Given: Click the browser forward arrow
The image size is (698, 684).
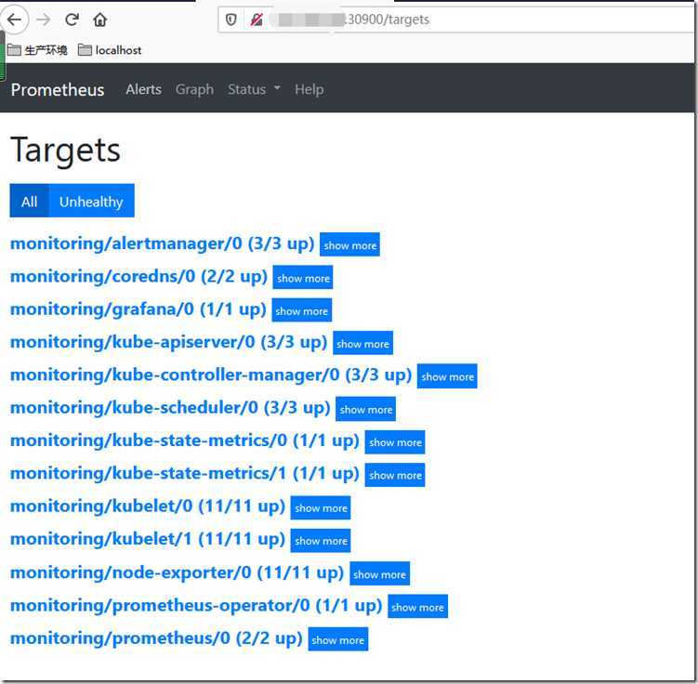Looking at the screenshot, I should point(43,20).
